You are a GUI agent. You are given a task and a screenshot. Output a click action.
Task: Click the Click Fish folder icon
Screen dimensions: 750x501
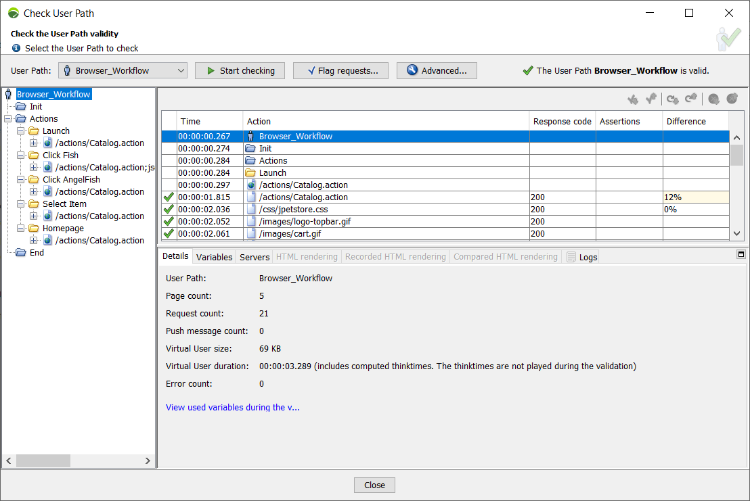34,156
